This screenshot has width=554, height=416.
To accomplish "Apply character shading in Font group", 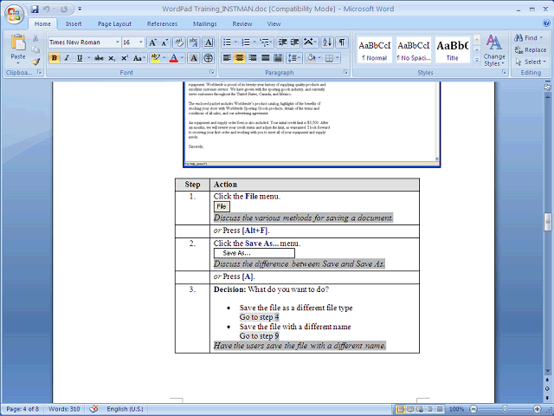I will [x=194, y=58].
